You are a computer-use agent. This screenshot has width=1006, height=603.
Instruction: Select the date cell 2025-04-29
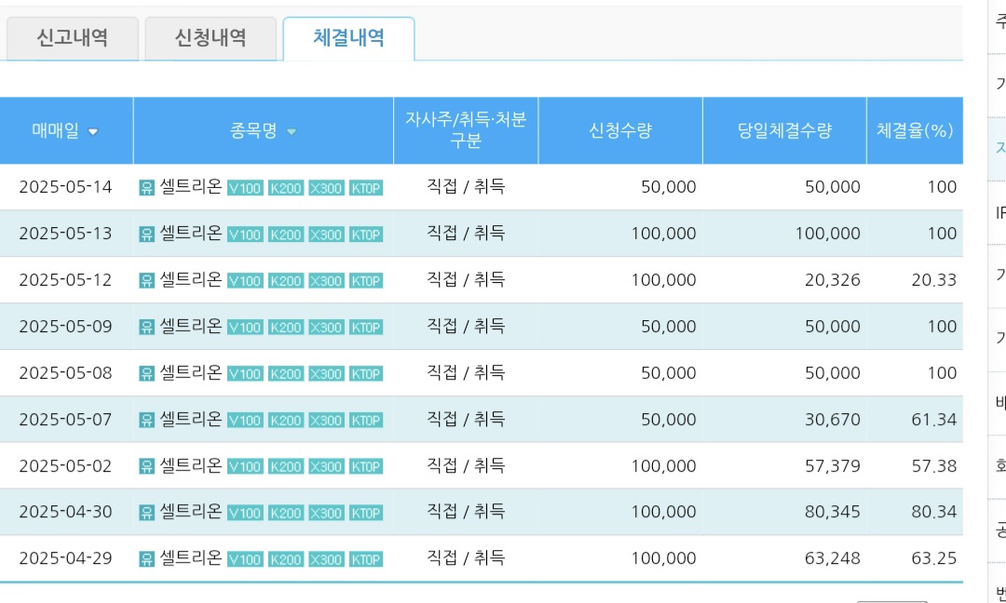65,558
